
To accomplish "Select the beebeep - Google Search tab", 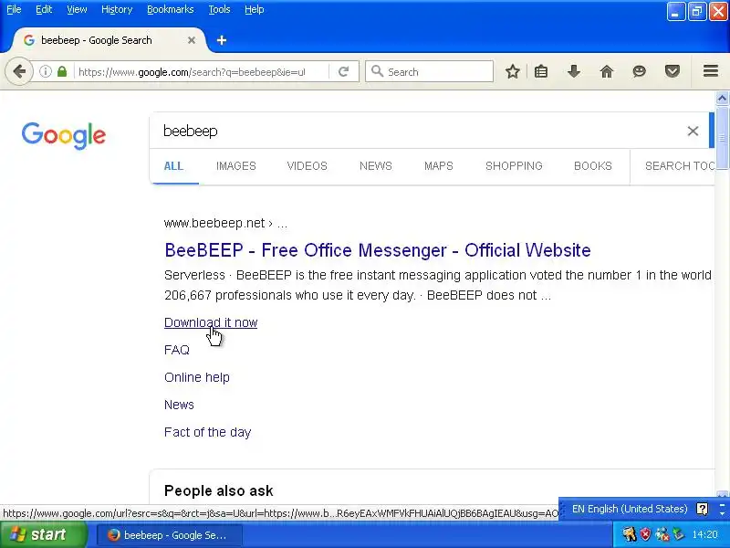I will point(109,40).
